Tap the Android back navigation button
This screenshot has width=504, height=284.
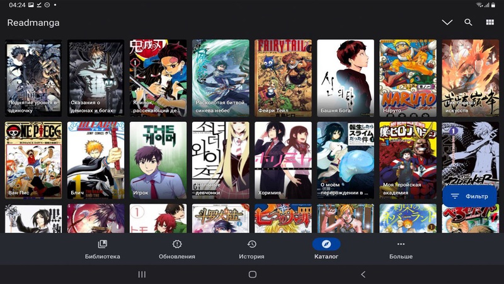click(x=363, y=275)
